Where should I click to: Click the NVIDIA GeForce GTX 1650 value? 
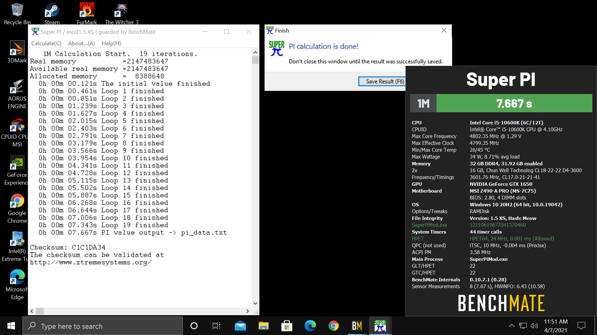[501, 184]
